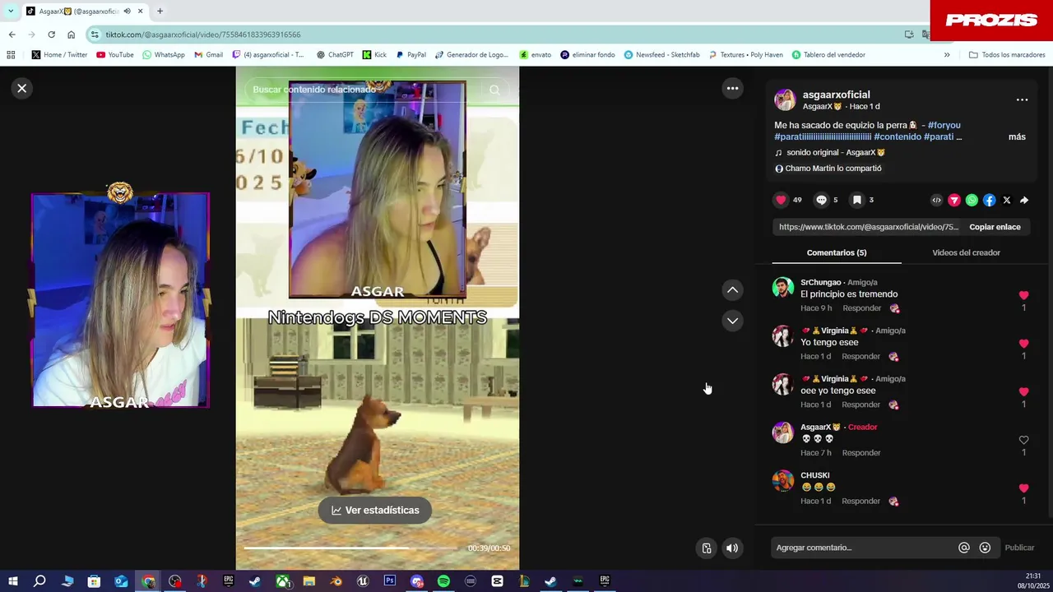Like the creator's skull emoji comment
This screenshot has height=592, width=1053.
coord(1023,440)
